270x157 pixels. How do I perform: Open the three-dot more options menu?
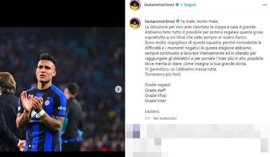coord(264,5)
